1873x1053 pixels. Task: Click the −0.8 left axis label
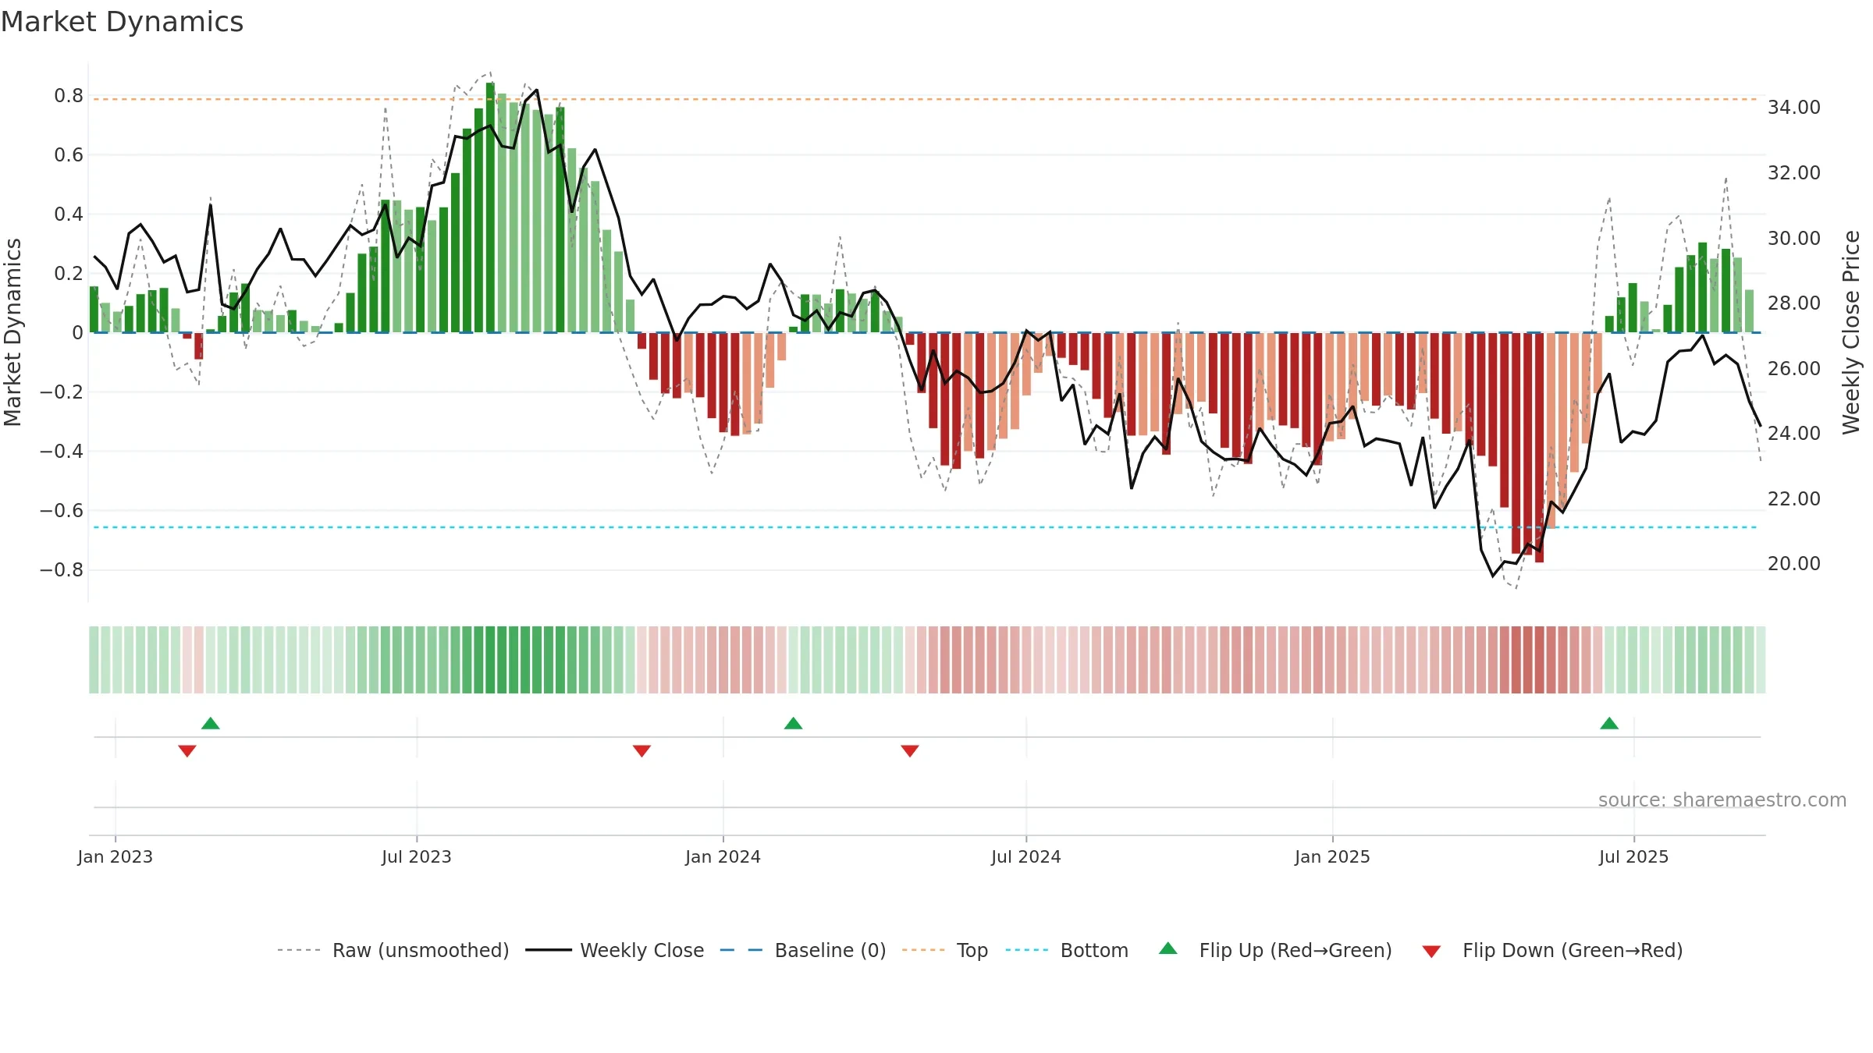point(62,570)
